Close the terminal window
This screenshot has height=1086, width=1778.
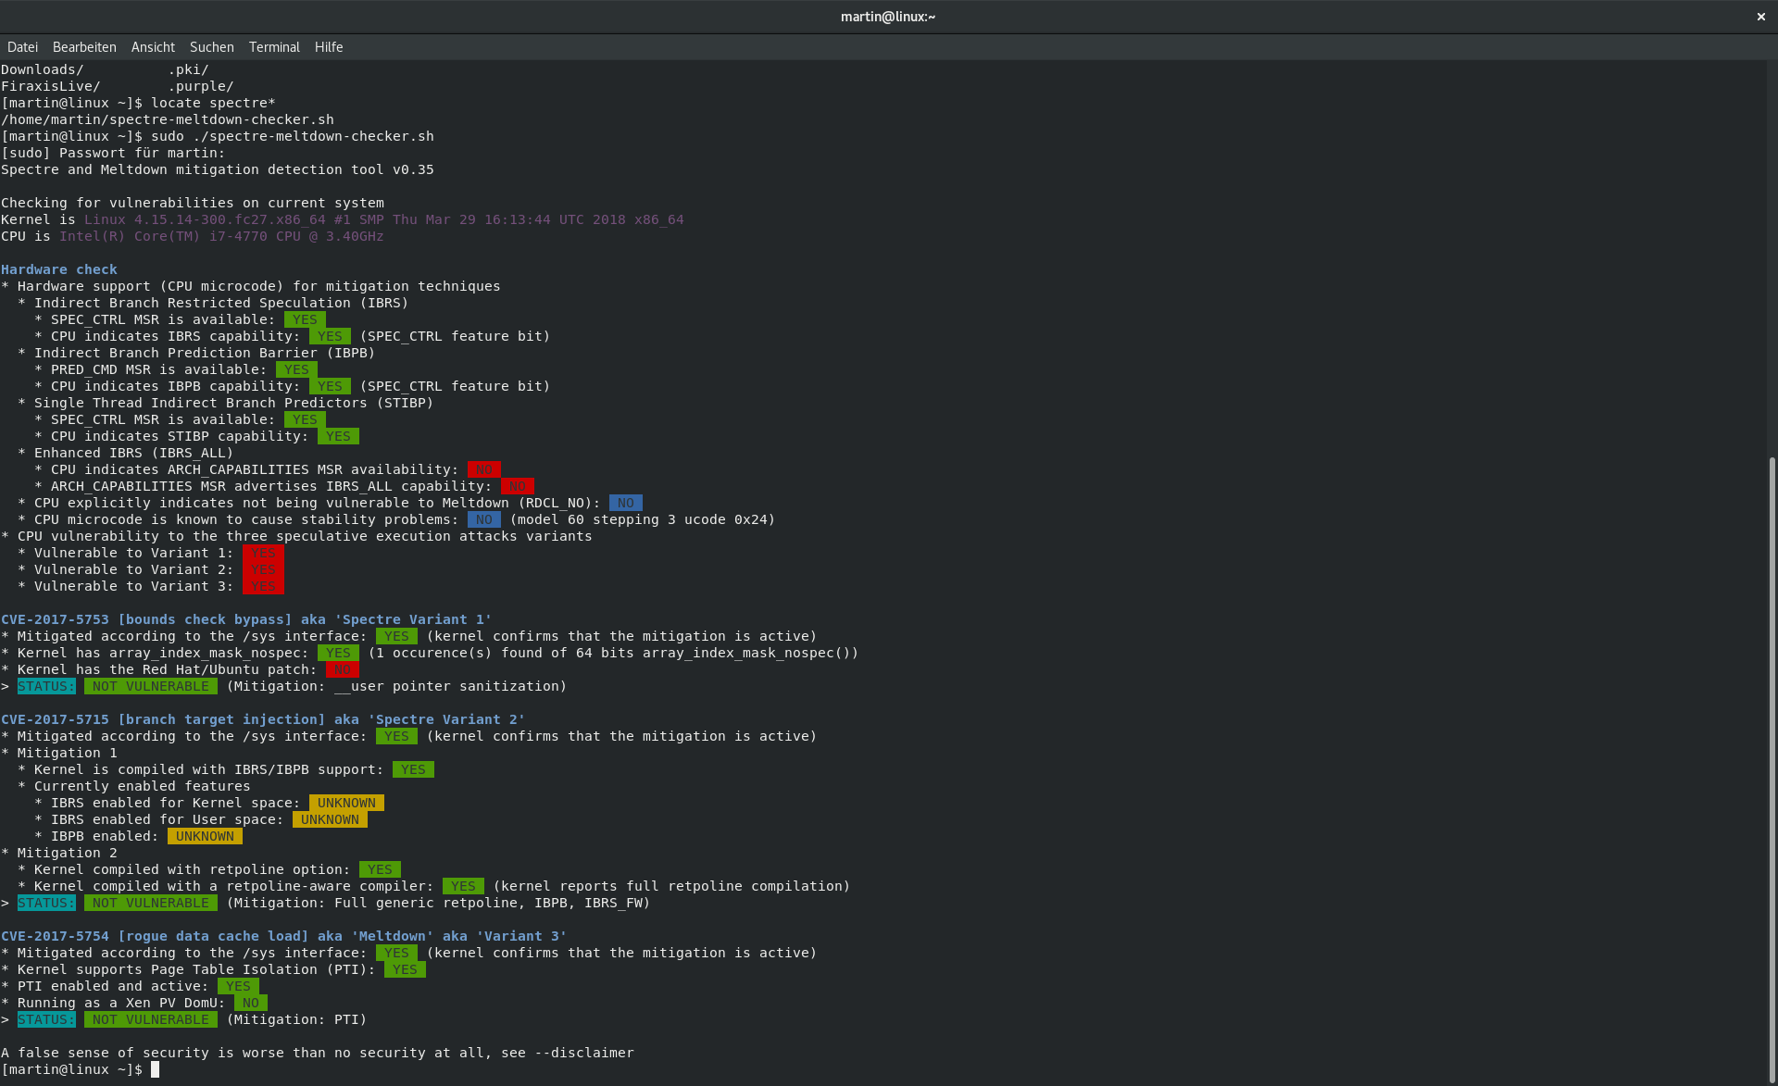[x=1760, y=17]
